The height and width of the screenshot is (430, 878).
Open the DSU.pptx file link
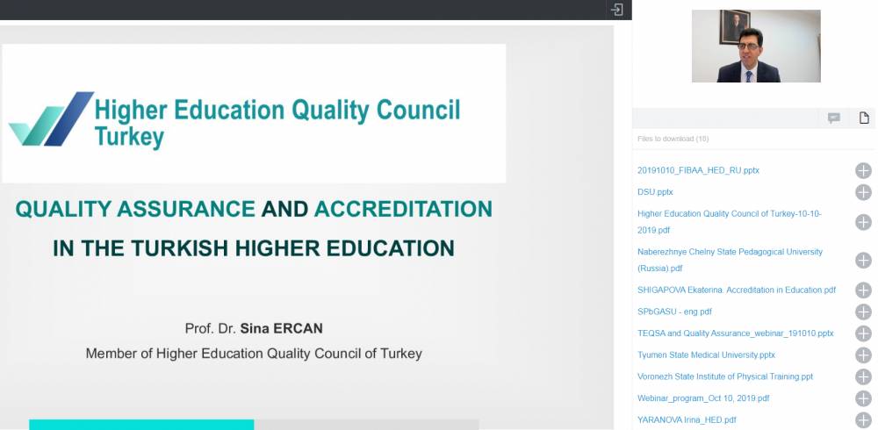pyautogui.click(x=655, y=192)
